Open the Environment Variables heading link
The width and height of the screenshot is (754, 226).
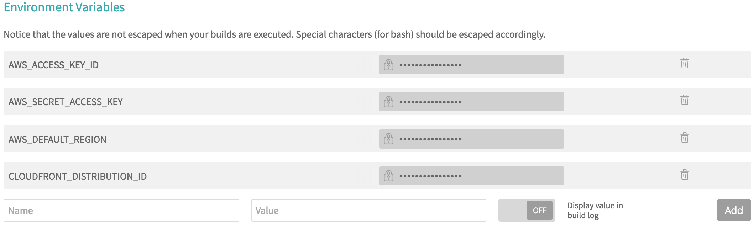(64, 6)
